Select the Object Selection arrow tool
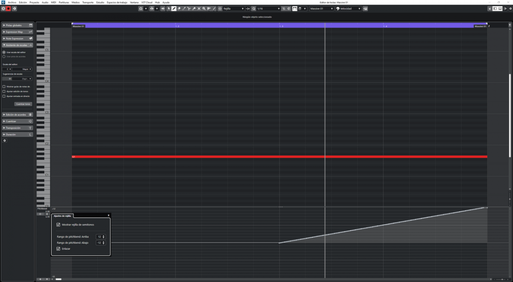Image resolution: width=513 pixels, height=282 pixels. pyautogui.click(x=169, y=9)
